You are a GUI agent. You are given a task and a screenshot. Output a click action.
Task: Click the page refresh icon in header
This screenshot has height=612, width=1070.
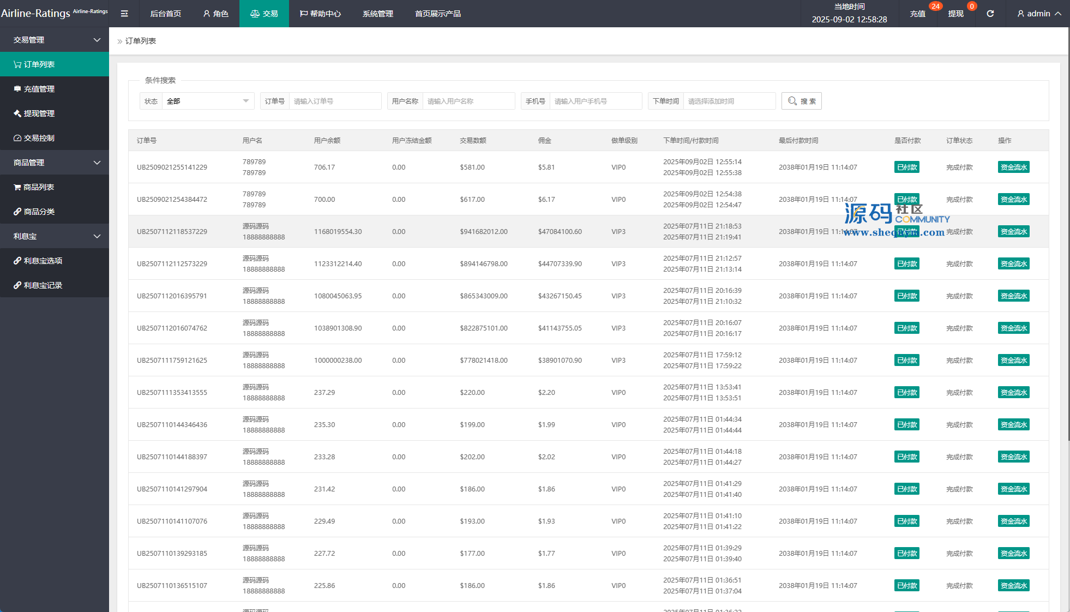click(990, 14)
